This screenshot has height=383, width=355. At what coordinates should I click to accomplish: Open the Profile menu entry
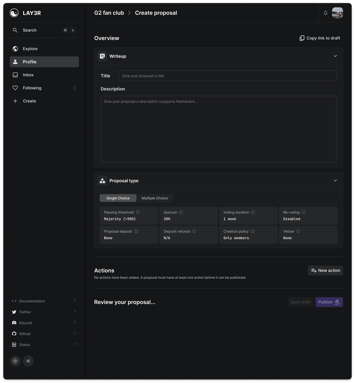[x=30, y=62]
